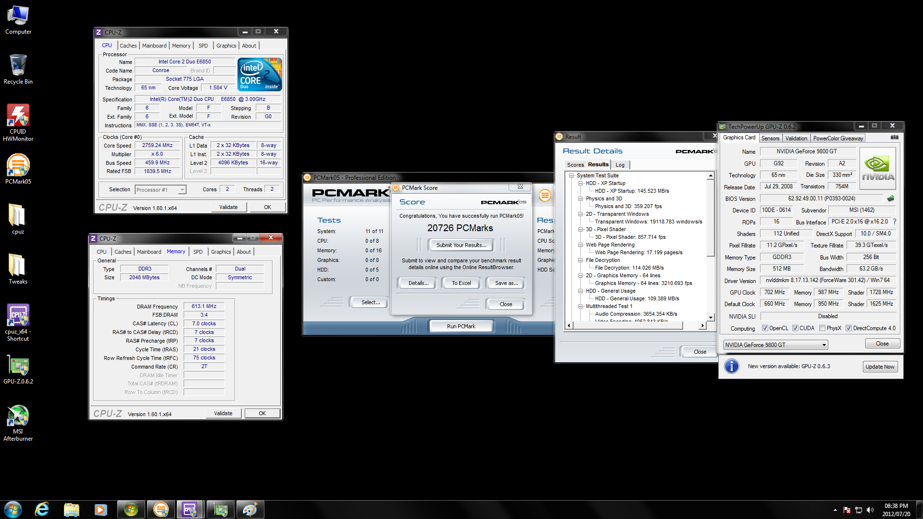This screenshot has width=923, height=519.
Task: Click the volume speaker tray icon
Action: click(870, 510)
